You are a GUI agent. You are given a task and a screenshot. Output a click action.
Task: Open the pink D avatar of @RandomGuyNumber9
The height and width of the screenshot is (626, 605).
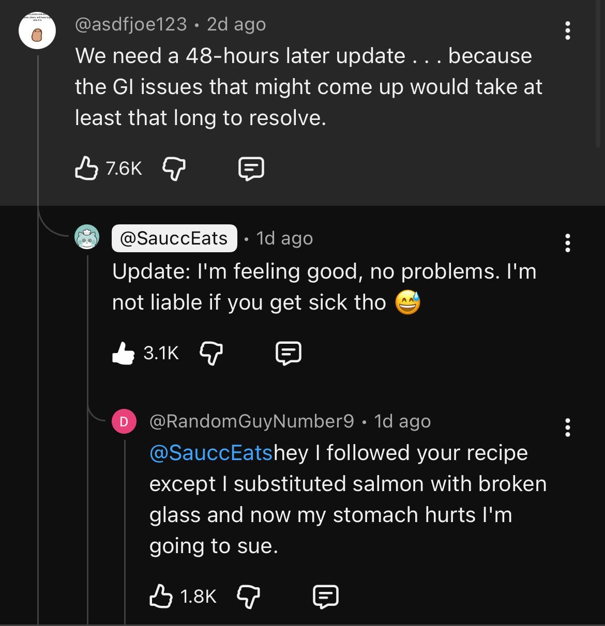click(124, 421)
